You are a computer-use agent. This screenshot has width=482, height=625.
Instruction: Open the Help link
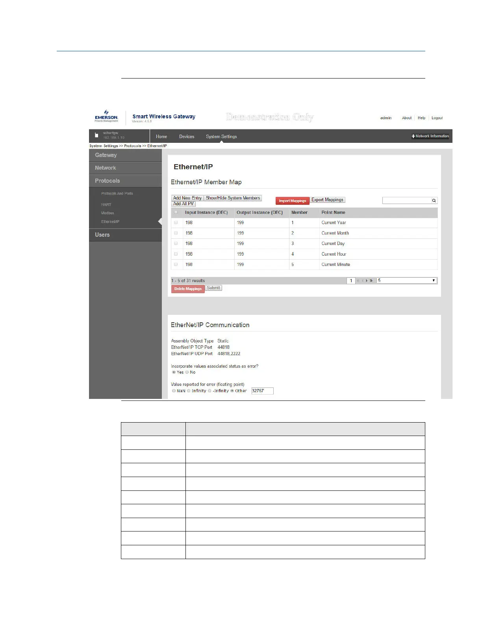(421, 118)
